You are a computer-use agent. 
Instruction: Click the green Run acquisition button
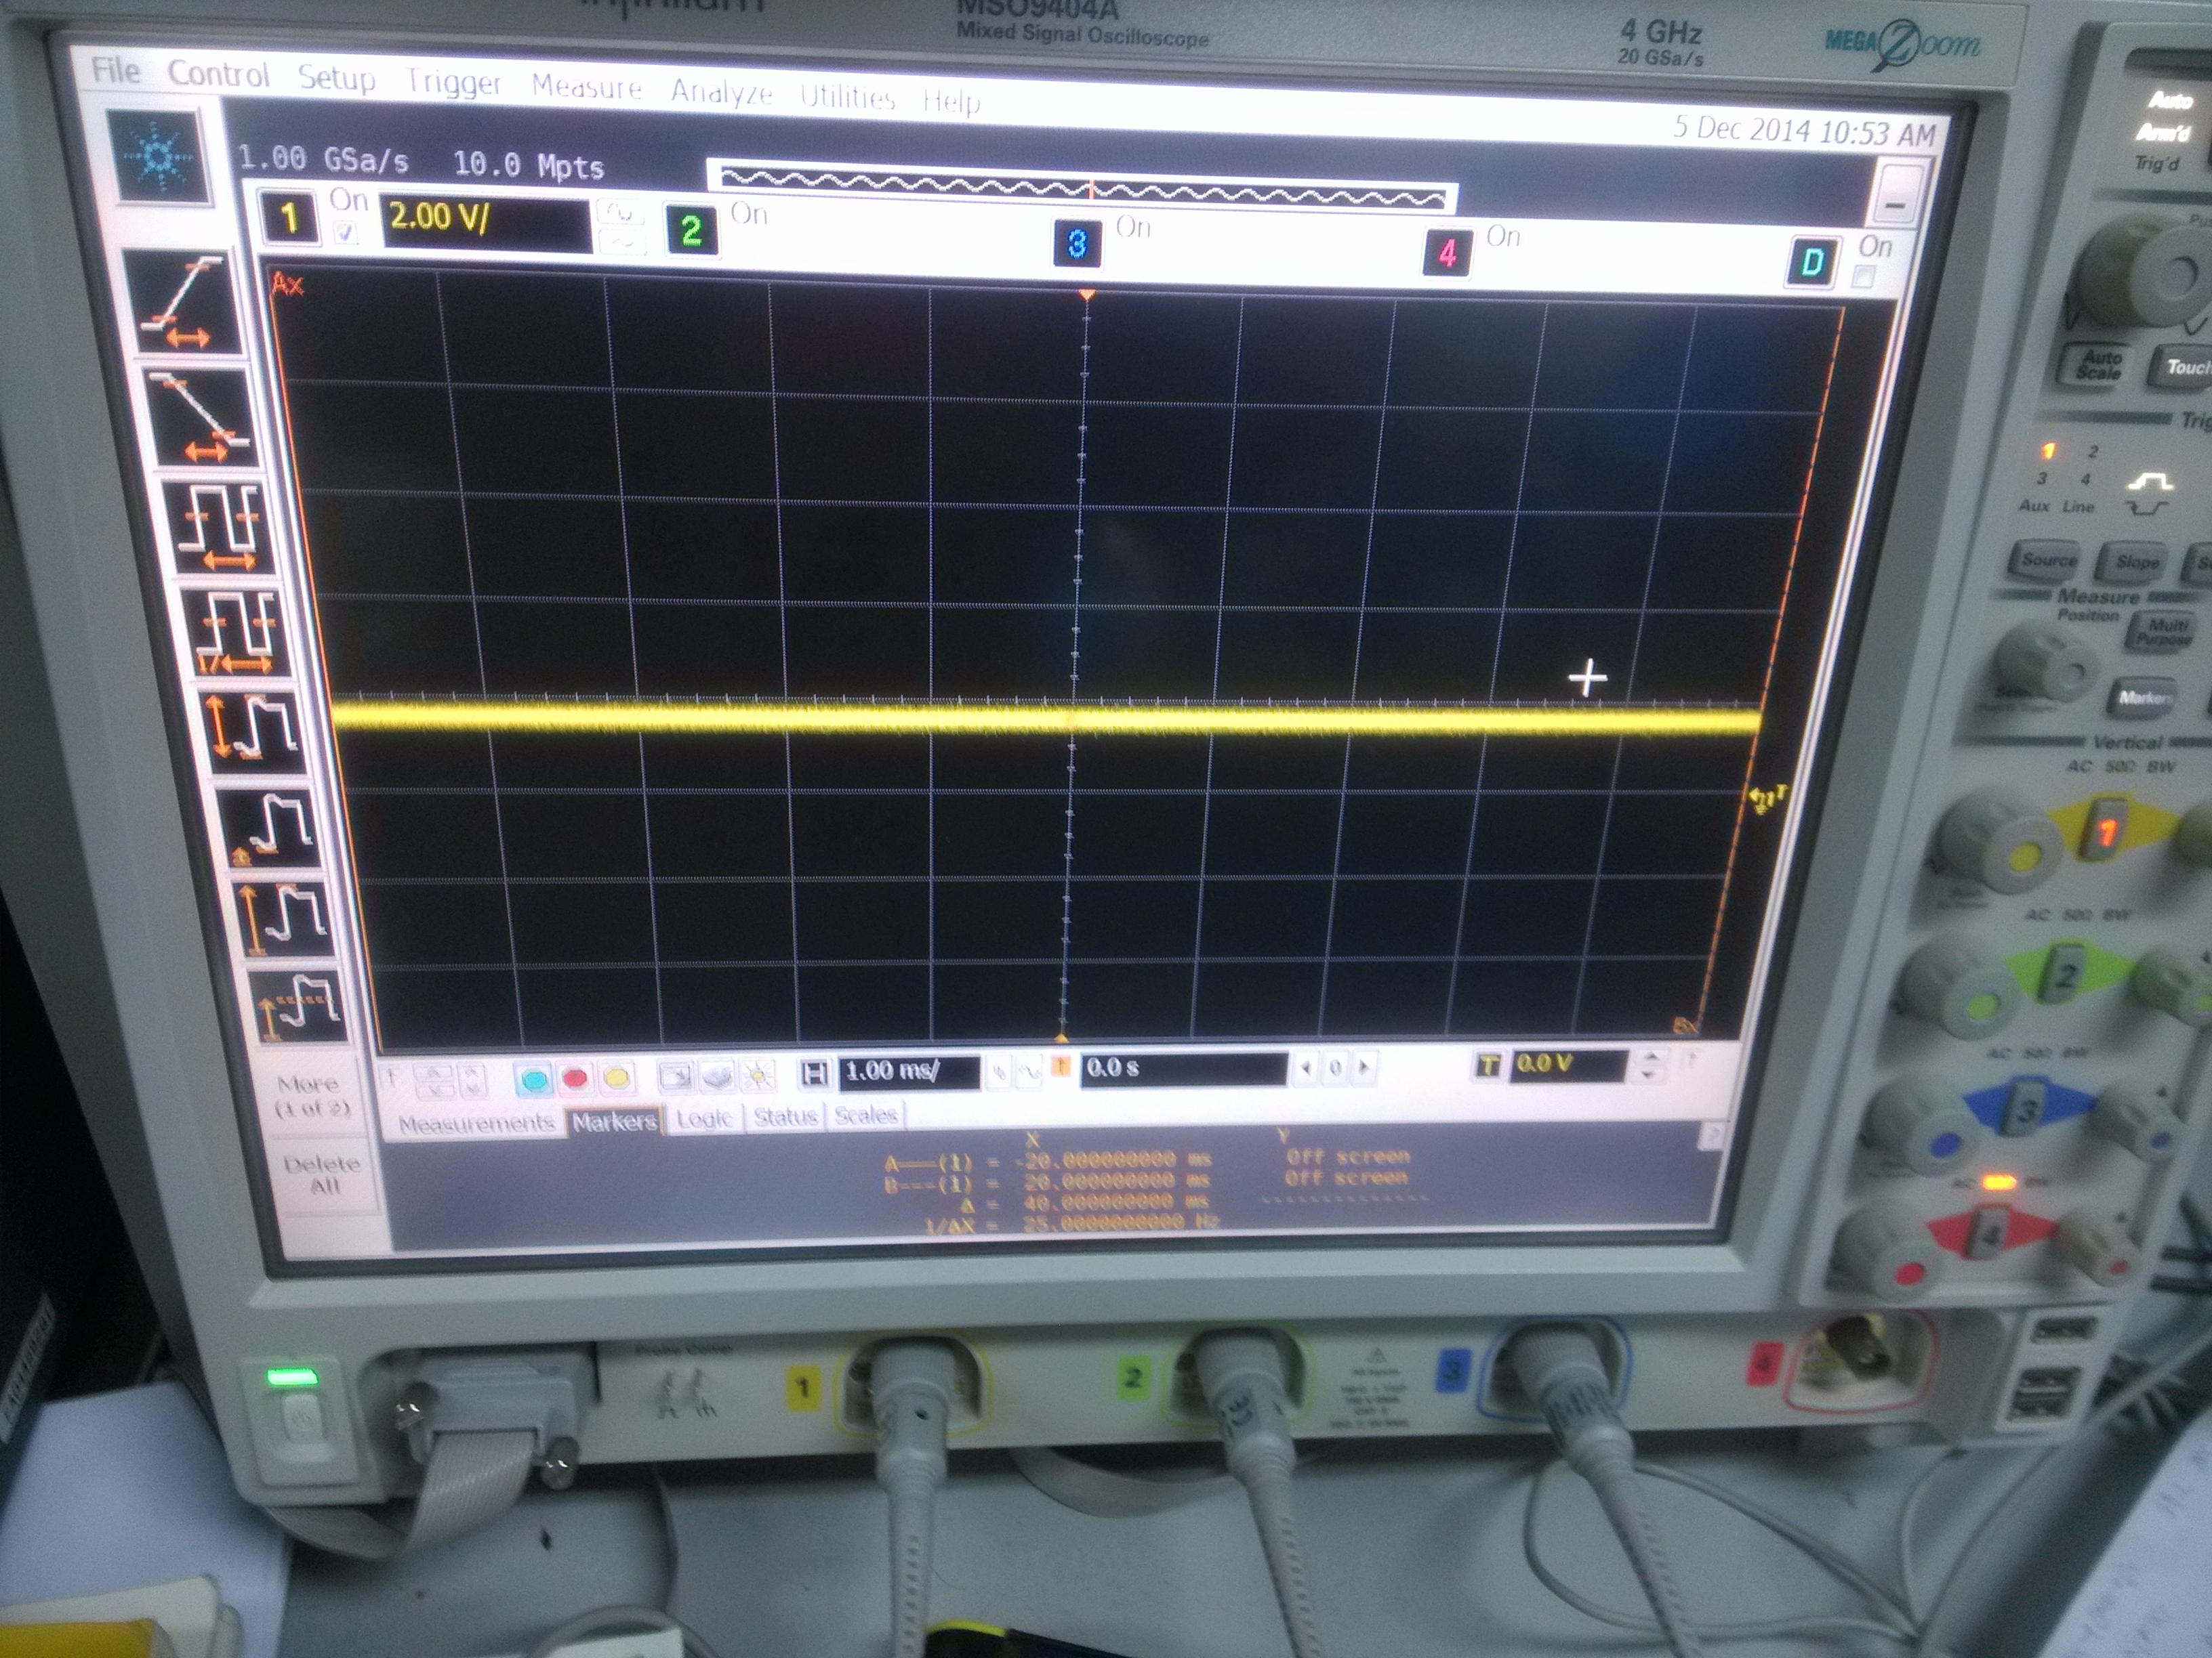(534, 1078)
